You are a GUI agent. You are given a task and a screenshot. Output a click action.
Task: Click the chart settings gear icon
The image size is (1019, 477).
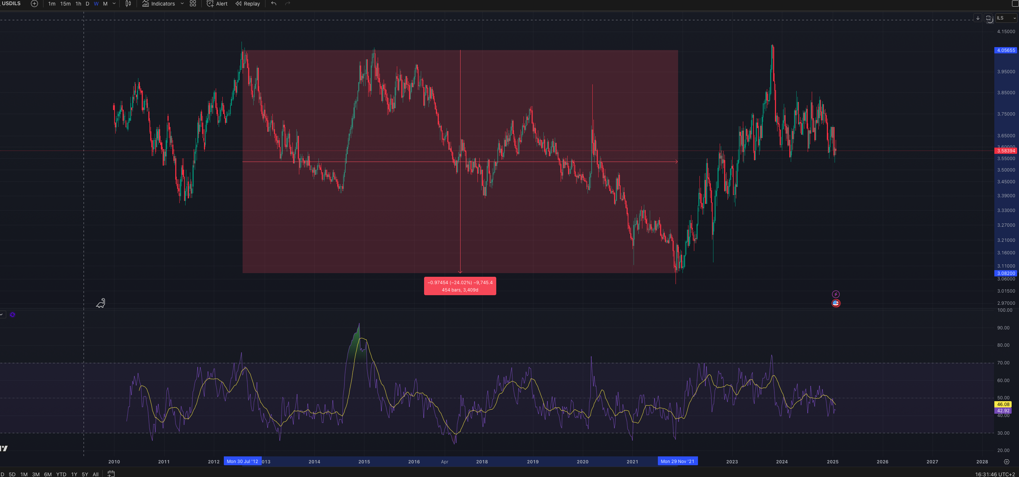coord(1006,462)
